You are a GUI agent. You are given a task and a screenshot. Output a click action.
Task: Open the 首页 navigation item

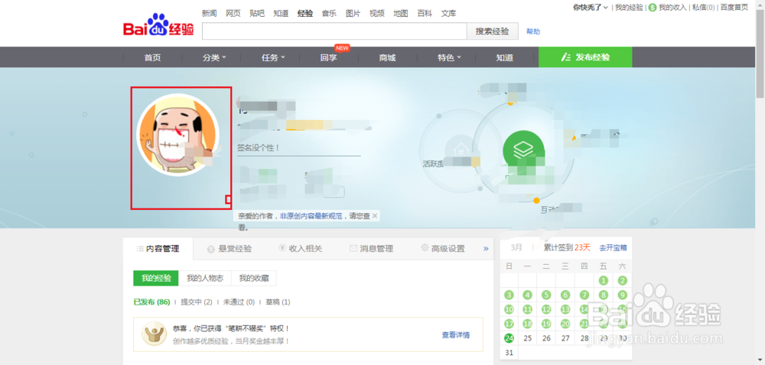[x=152, y=57]
